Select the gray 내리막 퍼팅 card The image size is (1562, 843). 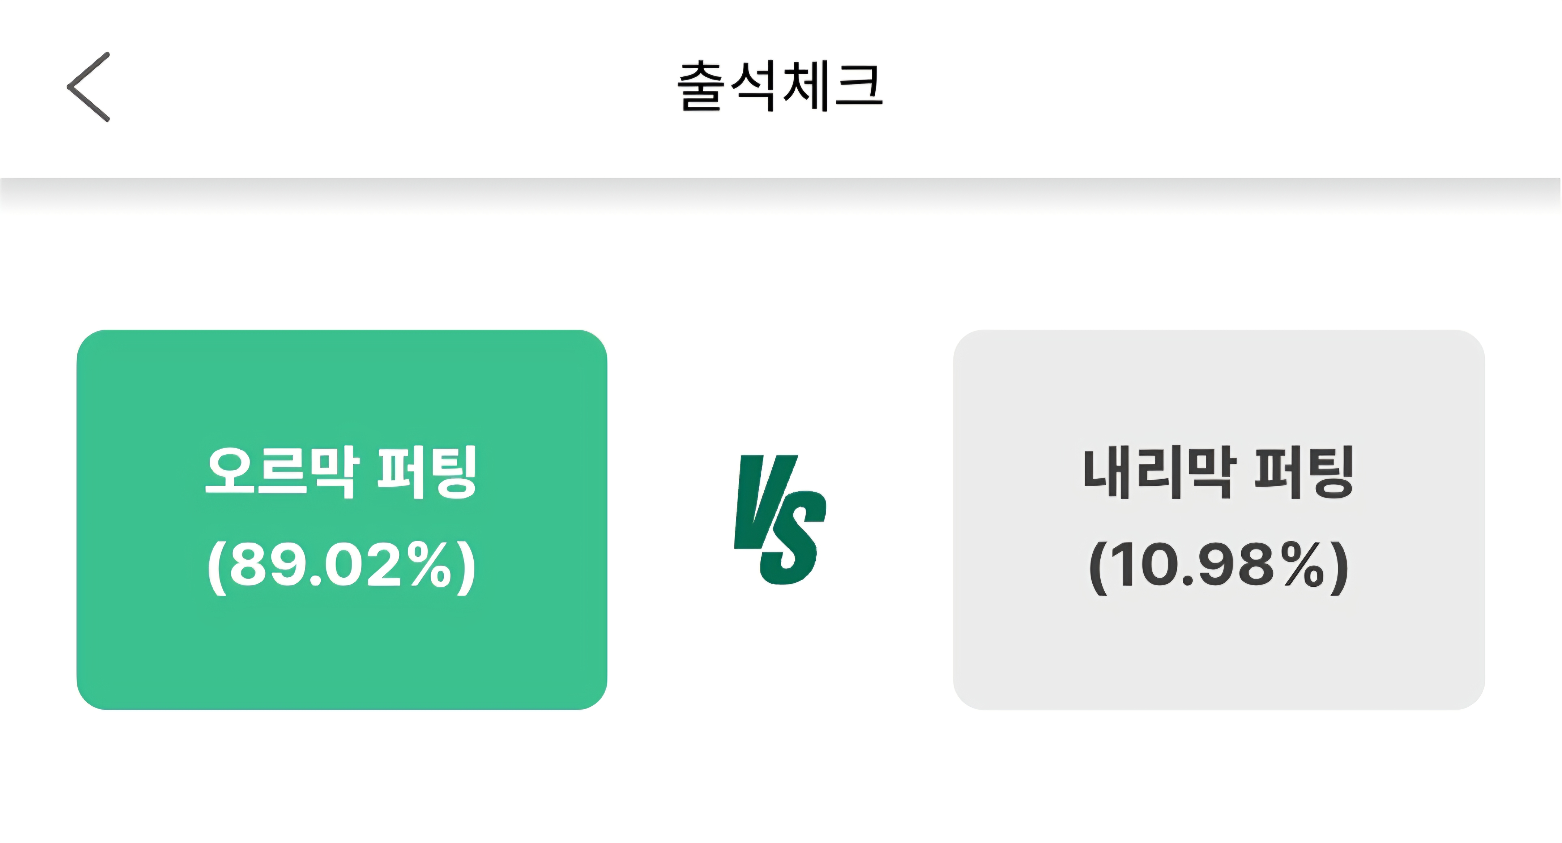[x=1218, y=519]
